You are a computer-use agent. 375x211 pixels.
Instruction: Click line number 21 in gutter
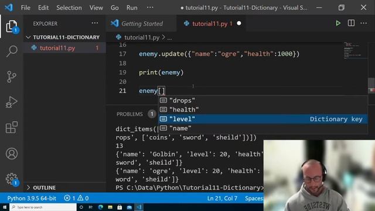pyautogui.click(x=122, y=91)
